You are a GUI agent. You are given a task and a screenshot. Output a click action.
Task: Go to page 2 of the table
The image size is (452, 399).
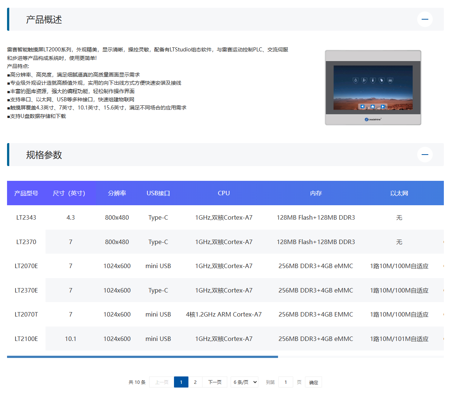point(195,382)
